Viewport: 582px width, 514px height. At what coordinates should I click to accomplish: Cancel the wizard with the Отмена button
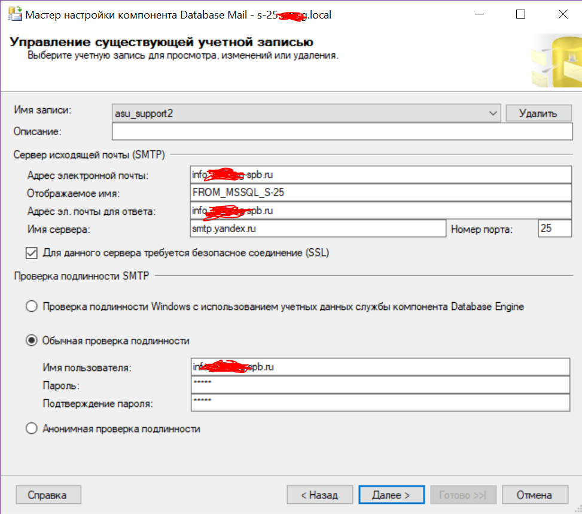tap(535, 495)
